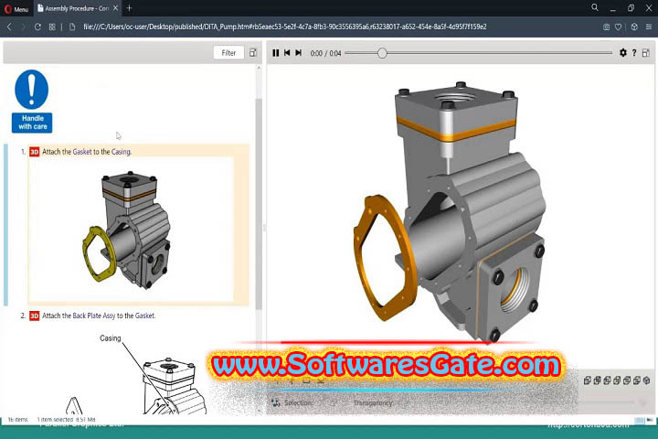Click the Filter button

point(228,52)
